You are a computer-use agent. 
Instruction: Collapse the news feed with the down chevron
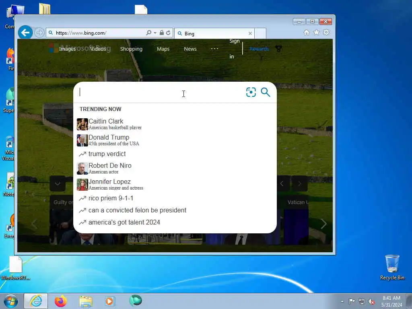(x=57, y=183)
